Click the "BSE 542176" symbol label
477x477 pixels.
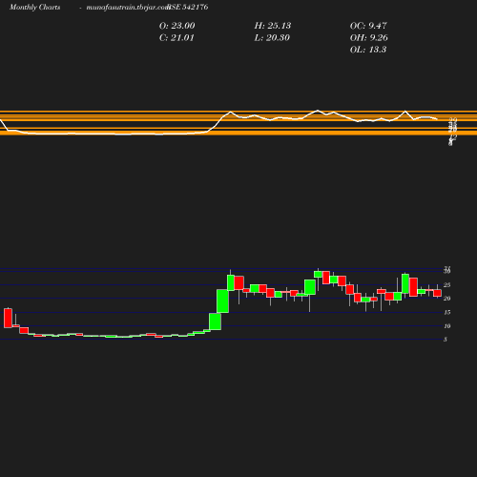(x=188, y=7)
